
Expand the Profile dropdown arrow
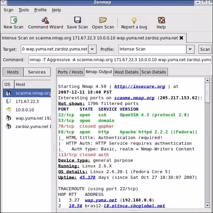click(190, 49)
